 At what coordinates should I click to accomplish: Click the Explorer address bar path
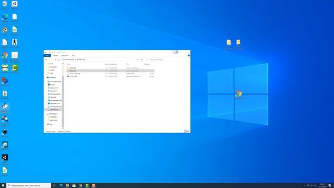pyautogui.click(x=98, y=60)
